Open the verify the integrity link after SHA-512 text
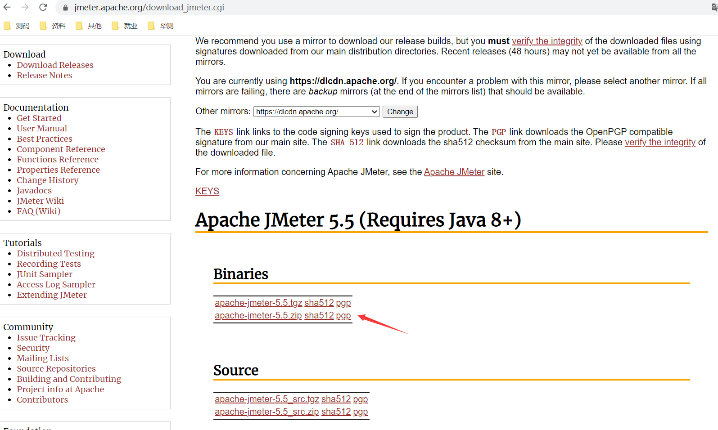Image resolution: width=718 pixels, height=430 pixels. pyautogui.click(x=660, y=142)
